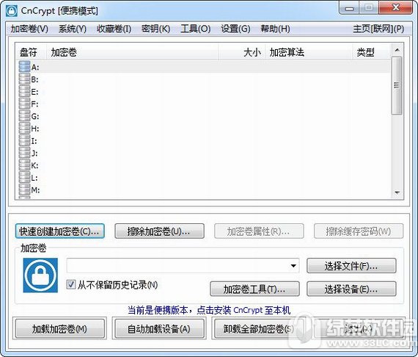The height and width of the screenshot is (357, 418).
Task: Click the install CnCrypt to local machine link
Action: [x=209, y=310]
